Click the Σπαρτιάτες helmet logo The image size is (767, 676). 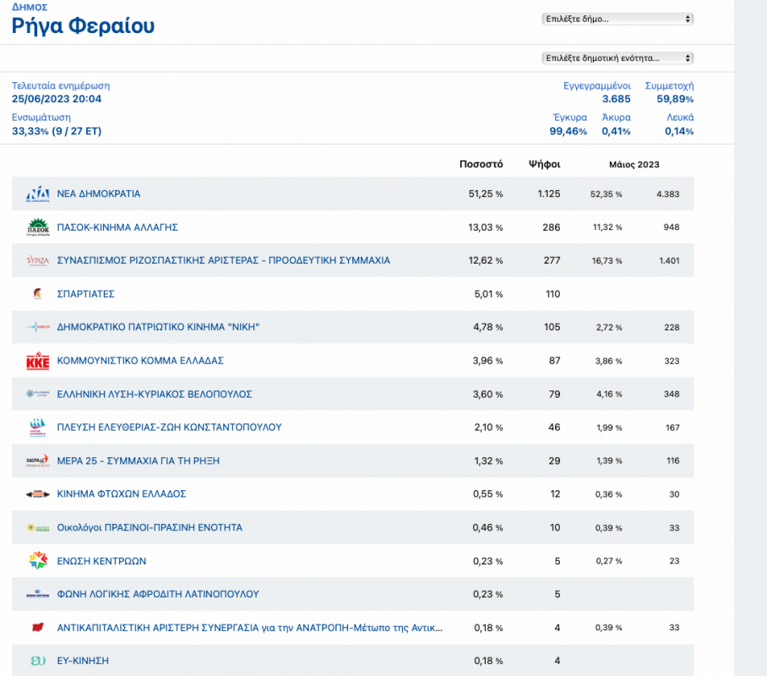[38, 294]
